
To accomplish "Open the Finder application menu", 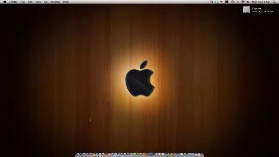I will click(x=14, y=2).
